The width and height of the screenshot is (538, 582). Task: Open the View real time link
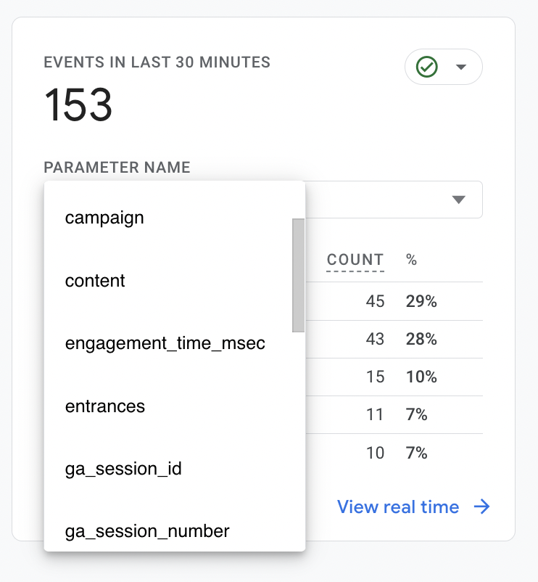click(x=398, y=507)
